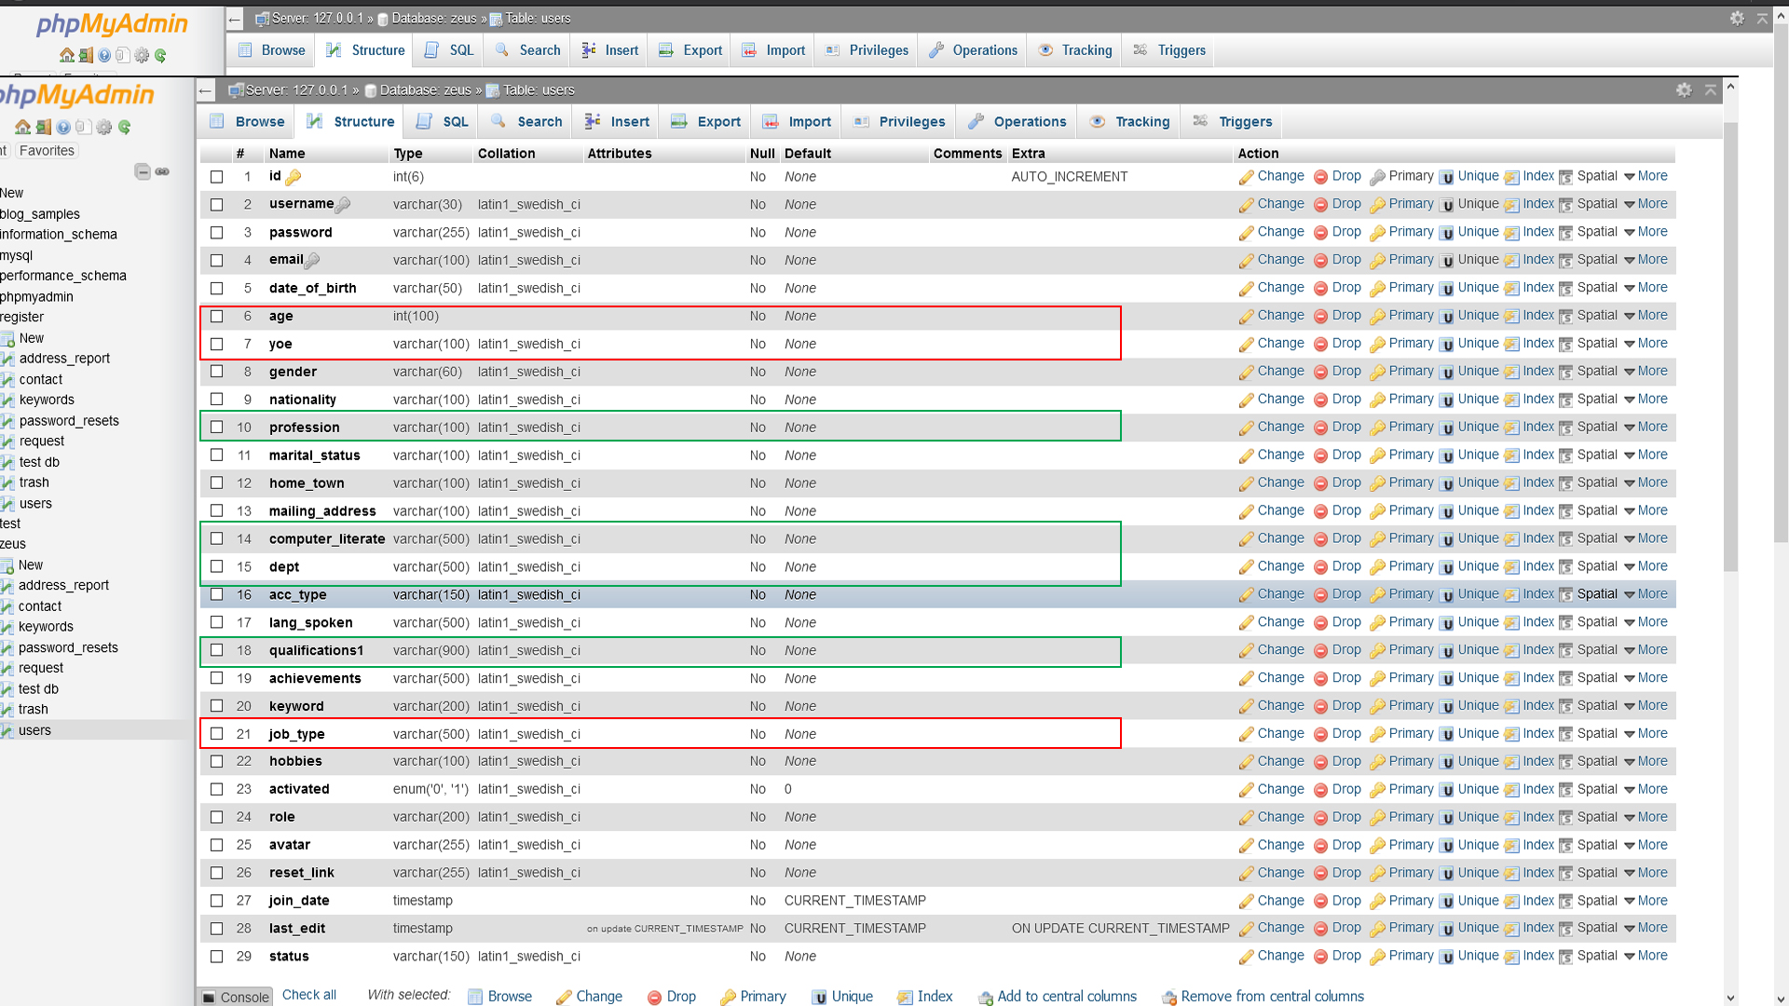Tick the checkbox for the id column row
Viewport: 1789px width, 1006px height.
[217, 177]
